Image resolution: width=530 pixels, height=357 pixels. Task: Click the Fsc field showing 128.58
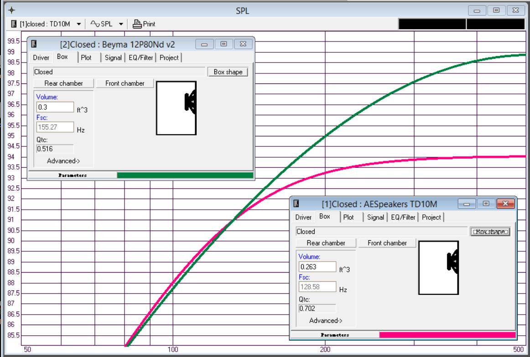pyautogui.click(x=317, y=287)
